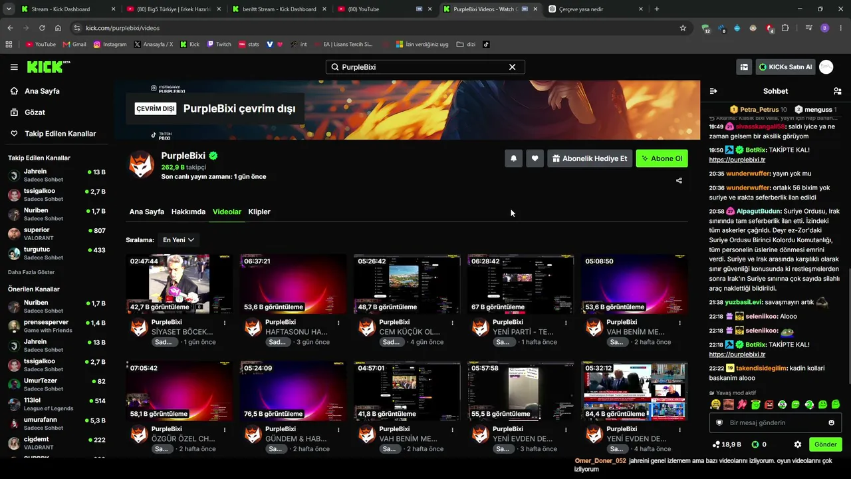Go to the Kick logo home
The image size is (851, 479).
[48, 67]
